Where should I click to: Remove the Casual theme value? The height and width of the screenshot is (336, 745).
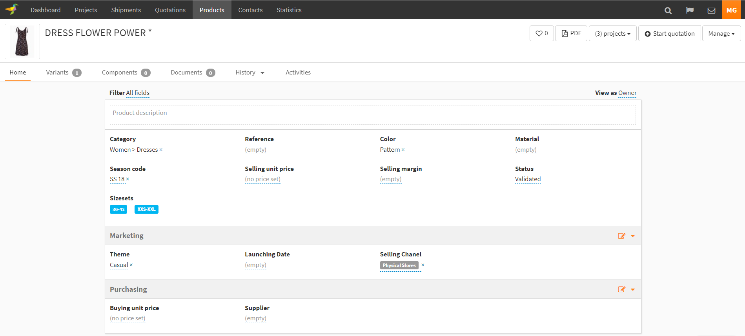pos(131,265)
